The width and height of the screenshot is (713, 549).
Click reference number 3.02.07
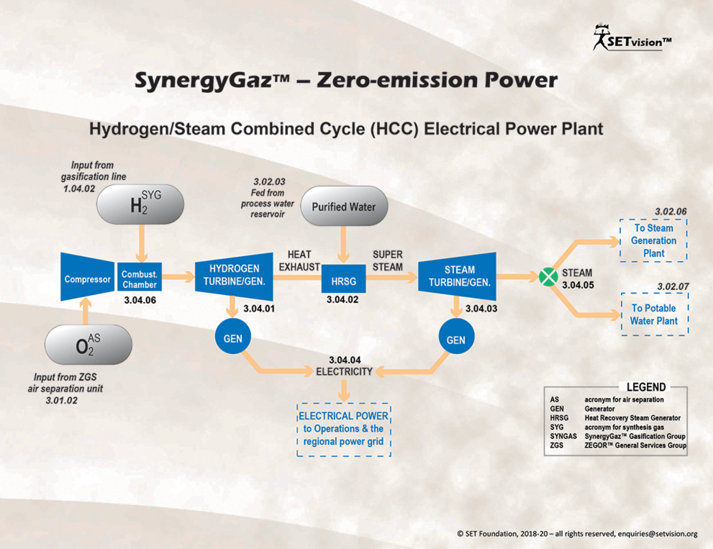coord(673,286)
